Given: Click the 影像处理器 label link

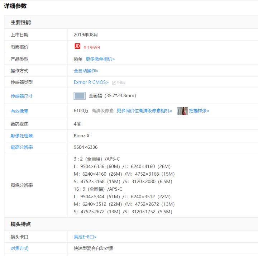Looking at the screenshot, I should [x=21, y=136].
